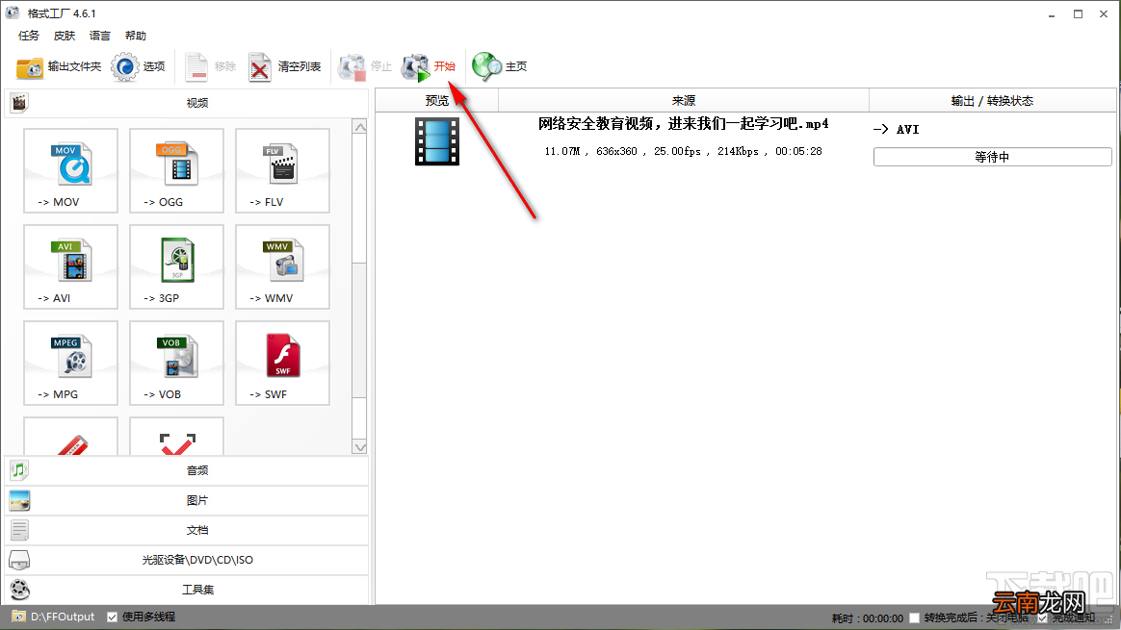Select the -> 3GP conversion tile

point(176,266)
